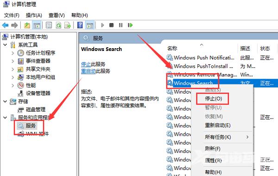This screenshot has height=176, width=278.
Task: Click the Stop service square icon
Action: [111, 25]
